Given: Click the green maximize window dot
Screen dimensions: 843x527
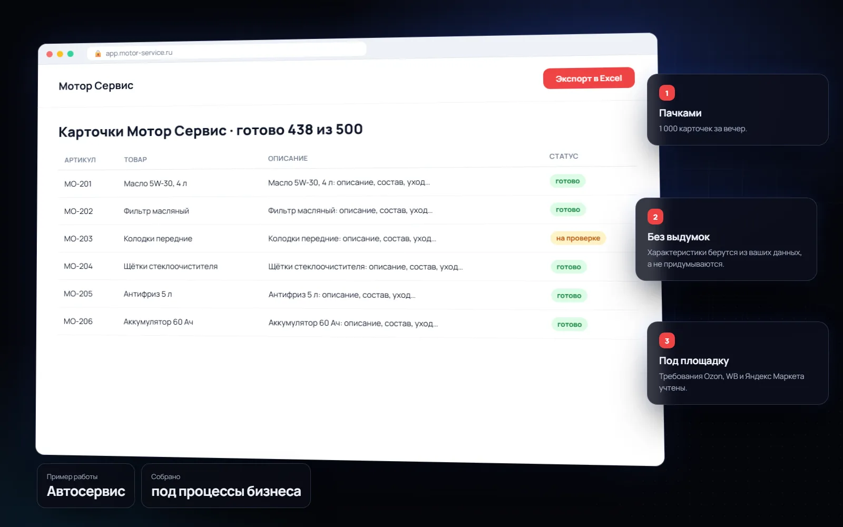Looking at the screenshot, I should (x=70, y=54).
